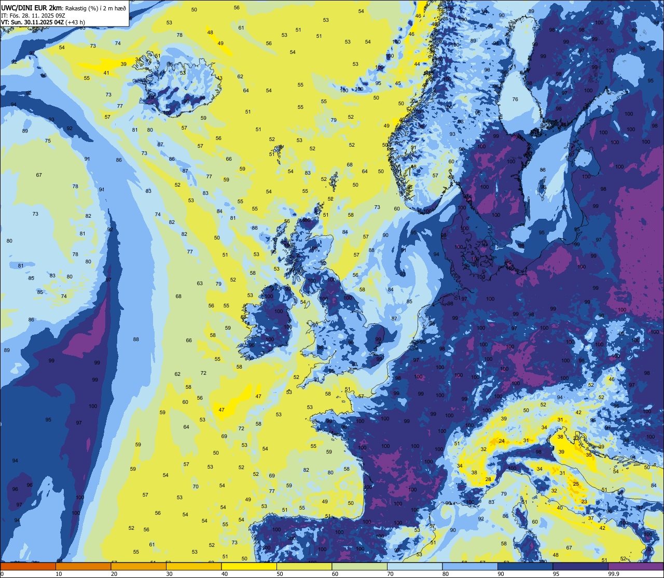Click the '(+43 h)' forecast offset text

pyautogui.click(x=75, y=22)
